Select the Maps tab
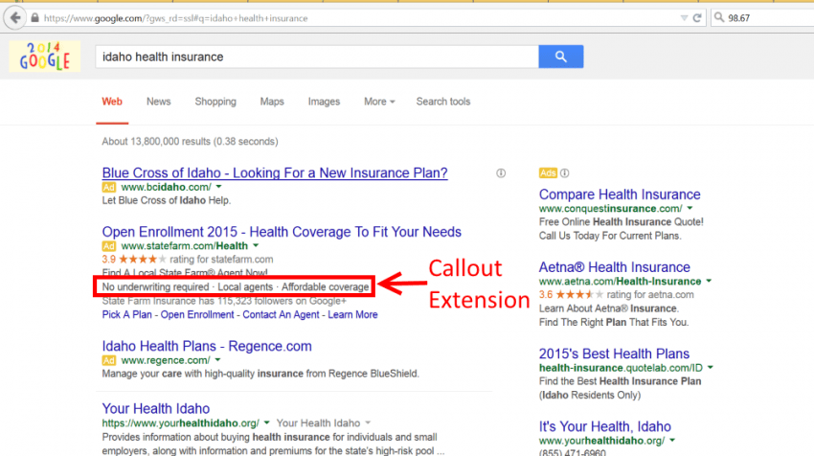814x456 pixels. click(272, 102)
